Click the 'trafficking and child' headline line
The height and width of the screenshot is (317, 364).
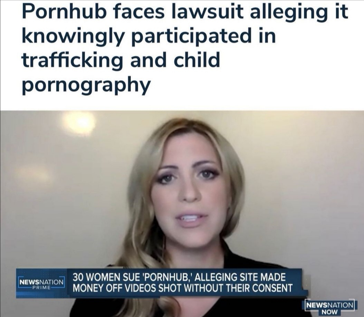(121, 60)
